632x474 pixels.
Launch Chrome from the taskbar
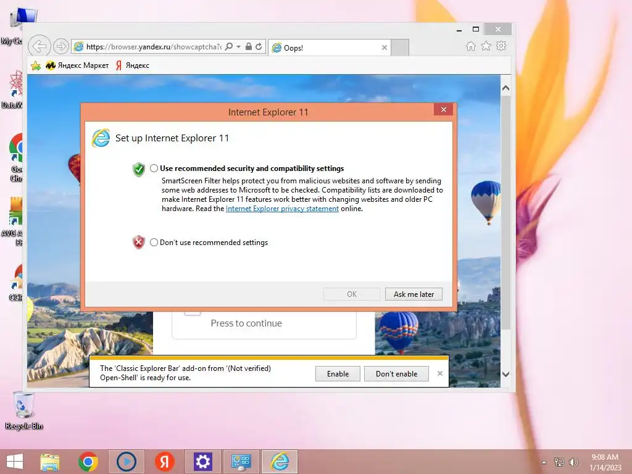pyautogui.click(x=88, y=462)
